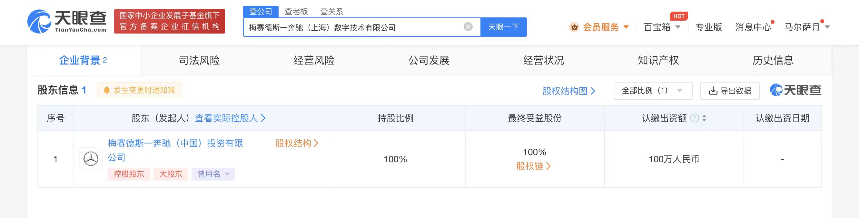
Task: Click the bell icon in the 发生变更时通知我 button
Action: [107, 90]
